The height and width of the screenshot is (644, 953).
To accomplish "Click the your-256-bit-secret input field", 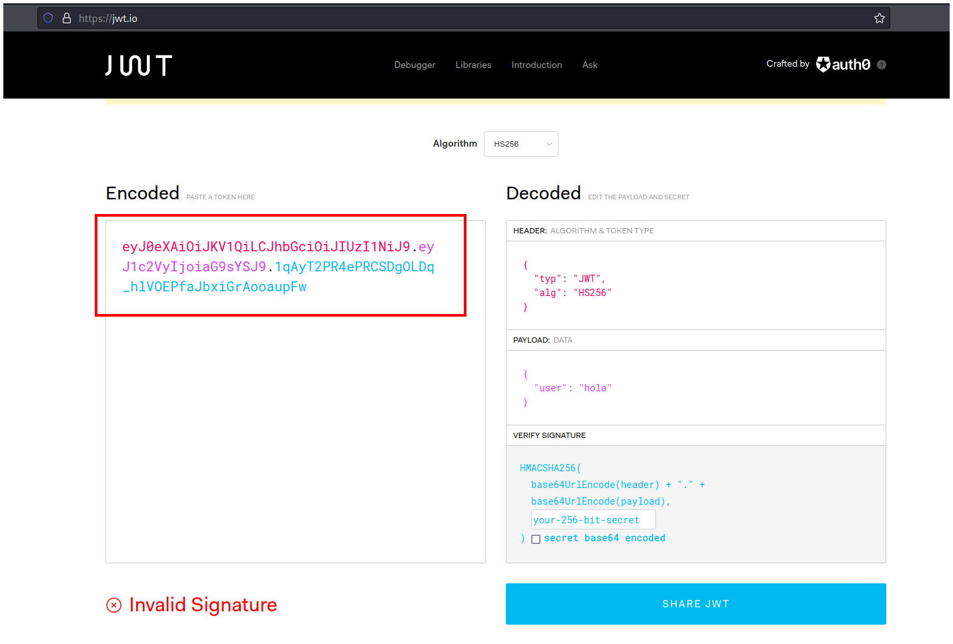I will point(593,520).
